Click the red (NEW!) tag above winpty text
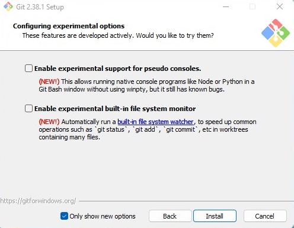 click(49, 82)
